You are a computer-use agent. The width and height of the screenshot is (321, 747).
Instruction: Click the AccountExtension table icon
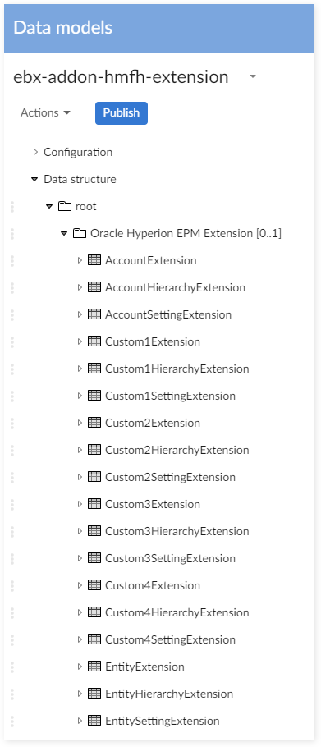point(94,260)
